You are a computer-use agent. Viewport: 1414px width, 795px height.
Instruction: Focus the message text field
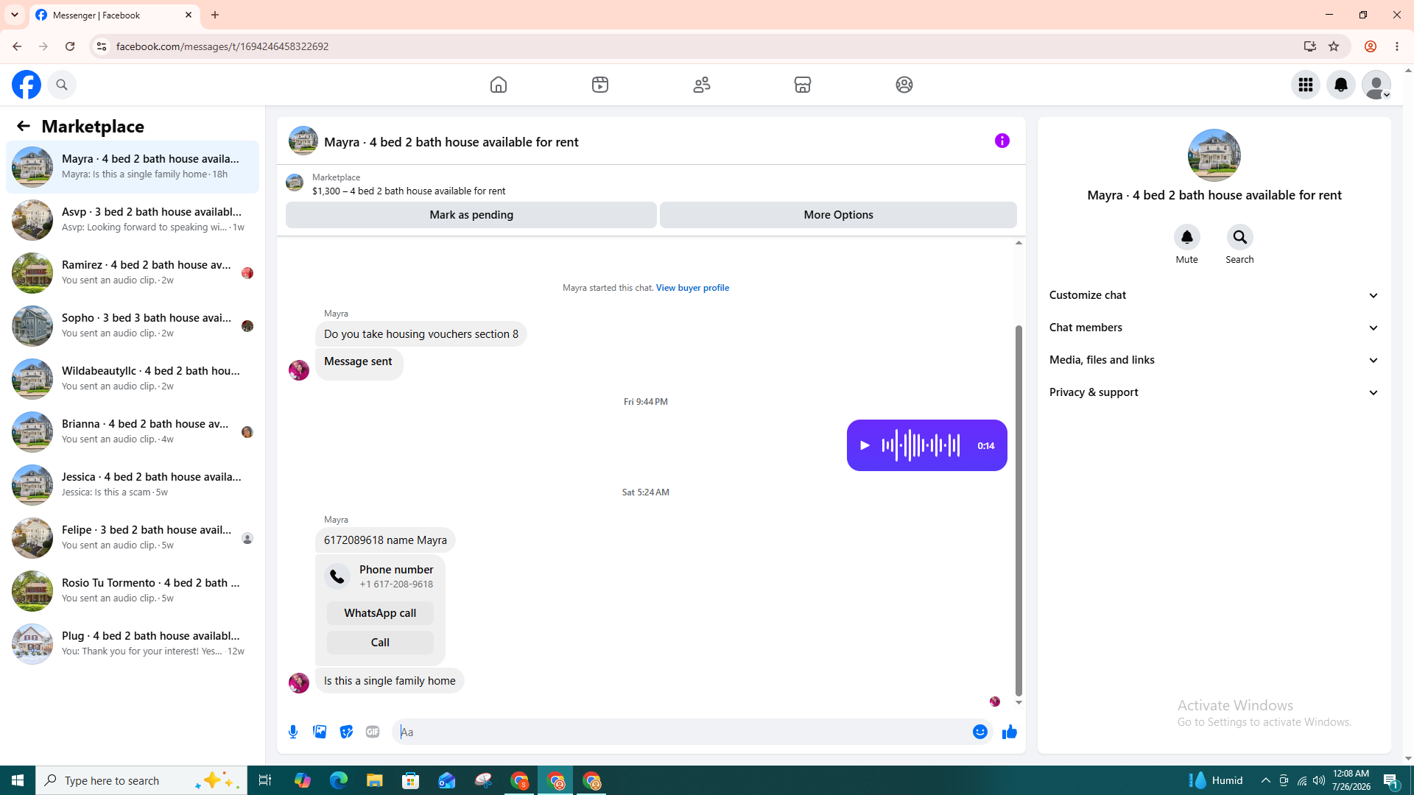point(682,732)
